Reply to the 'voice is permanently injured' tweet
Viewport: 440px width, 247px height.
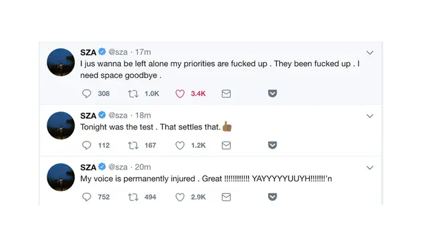(x=87, y=197)
